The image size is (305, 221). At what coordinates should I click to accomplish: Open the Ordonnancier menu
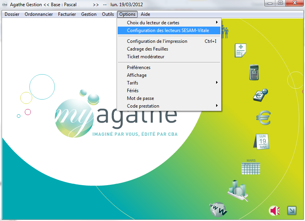(39, 14)
